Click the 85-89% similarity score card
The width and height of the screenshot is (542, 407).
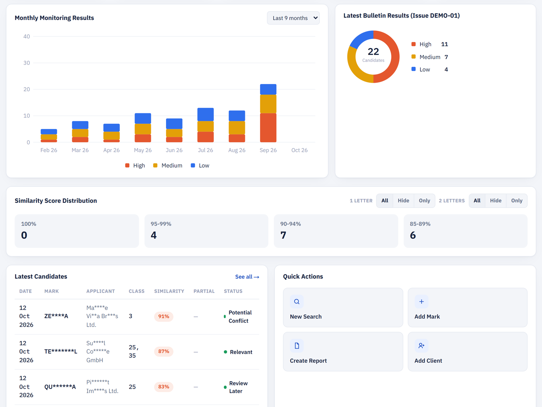pos(465,231)
